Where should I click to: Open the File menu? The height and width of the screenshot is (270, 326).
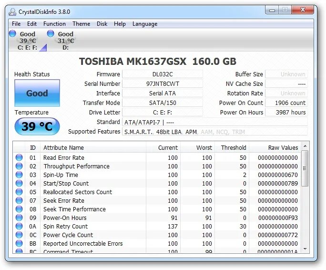pyautogui.click(x=16, y=24)
